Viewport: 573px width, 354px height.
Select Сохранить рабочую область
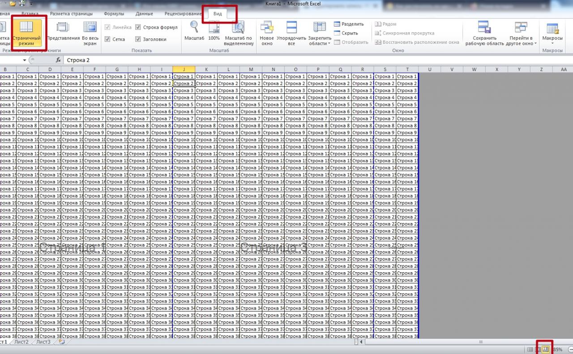[x=483, y=32]
